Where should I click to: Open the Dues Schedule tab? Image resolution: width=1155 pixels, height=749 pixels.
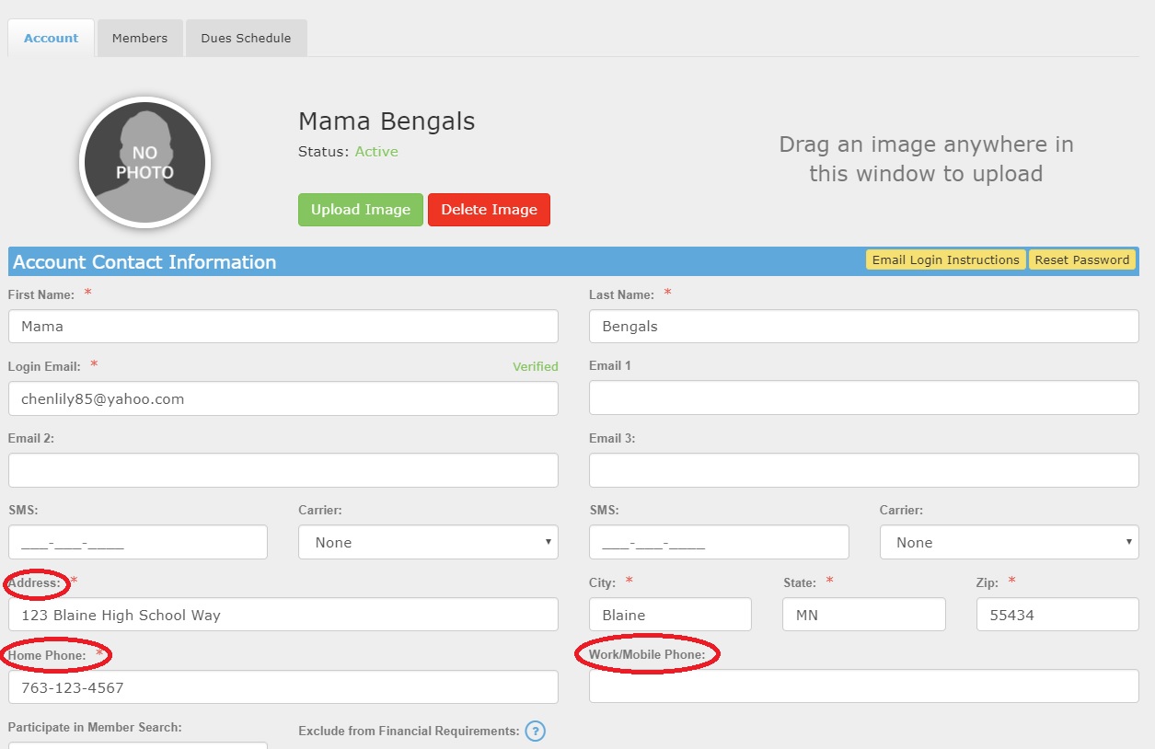246,39
